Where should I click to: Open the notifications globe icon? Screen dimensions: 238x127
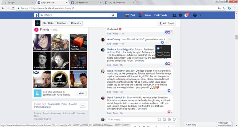coord(186,15)
